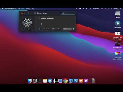
Task: Click the help question mark button
Action: click(73, 29)
